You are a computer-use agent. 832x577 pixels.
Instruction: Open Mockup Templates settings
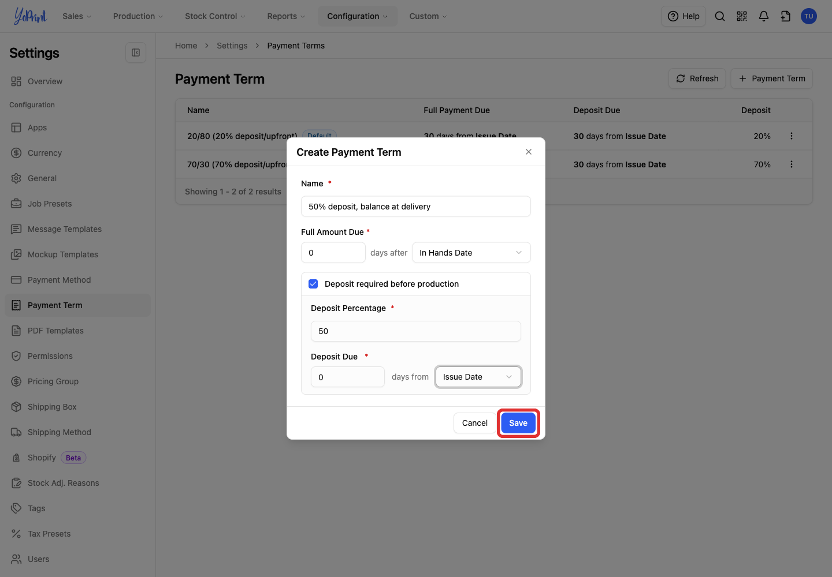point(77,254)
